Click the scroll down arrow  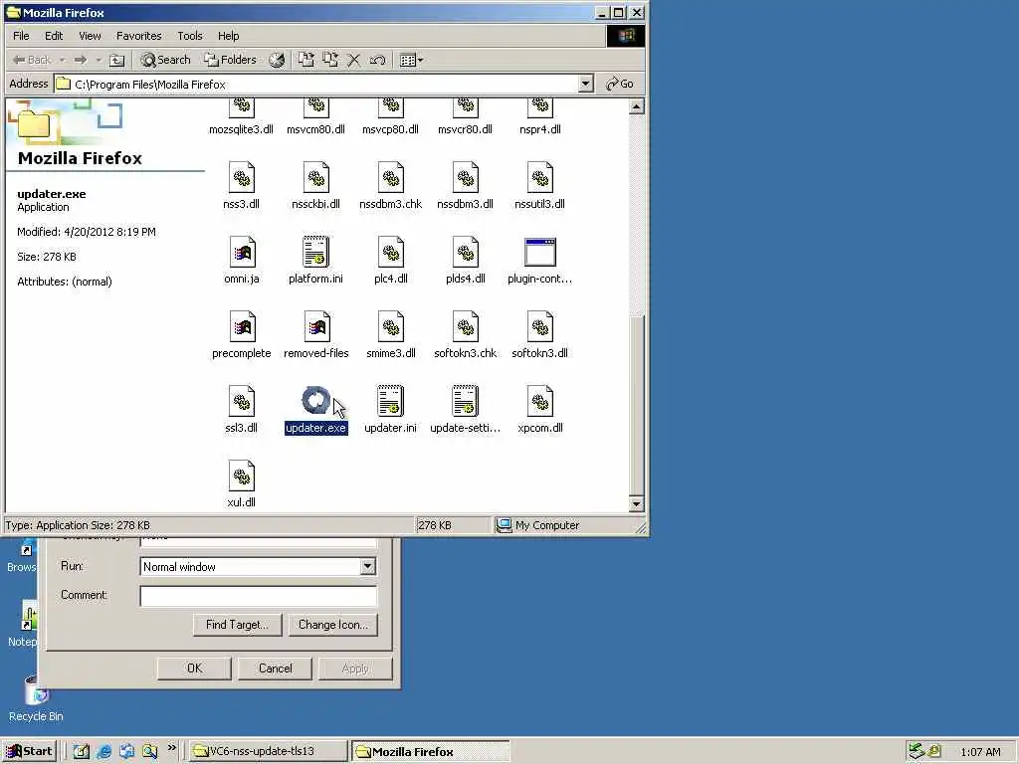coord(636,503)
